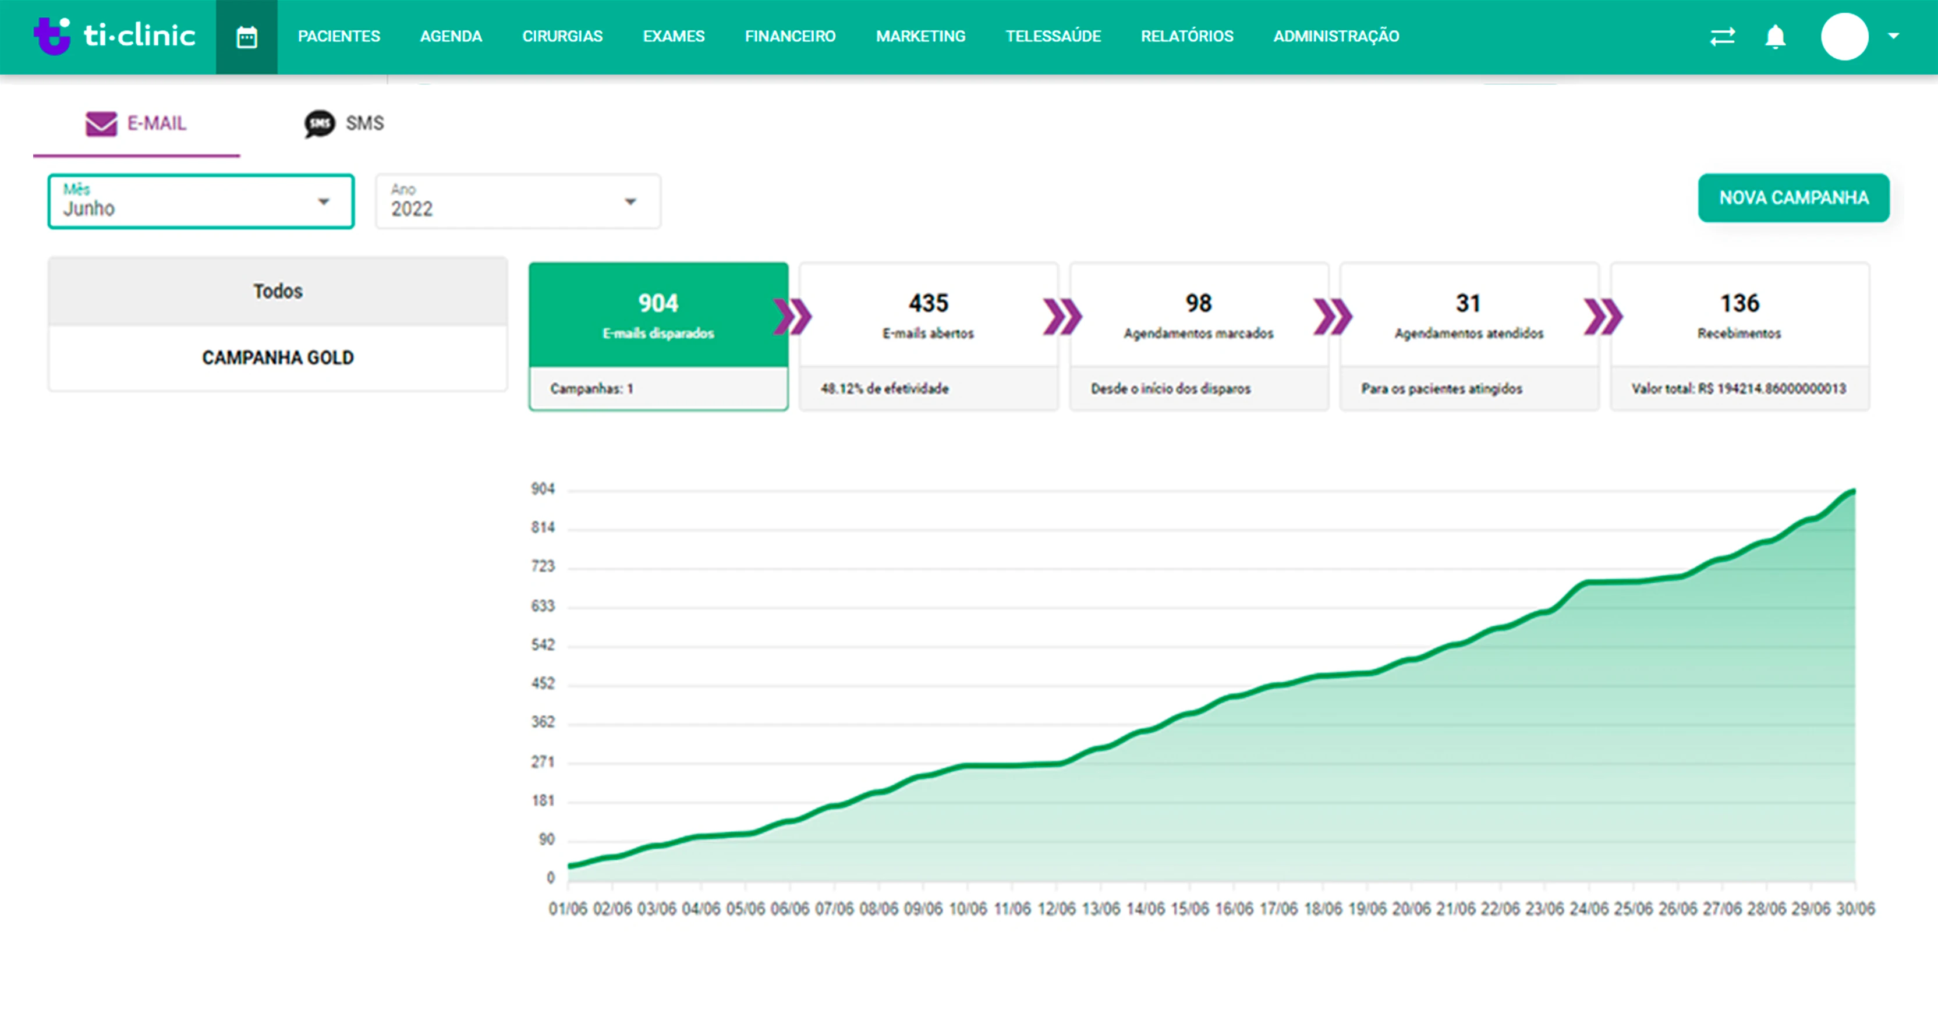Click the purple chevron after E-mails disparados
The width and height of the screenshot is (1938, 1021).
(x=792, y=317)
